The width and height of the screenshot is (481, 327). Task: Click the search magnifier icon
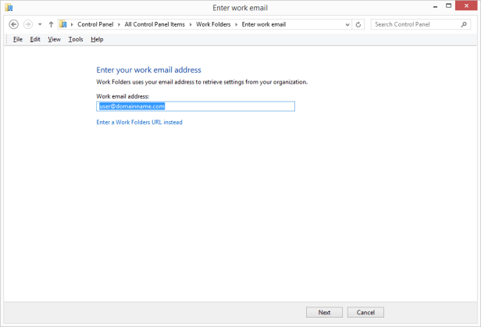(x=465, y=24)
